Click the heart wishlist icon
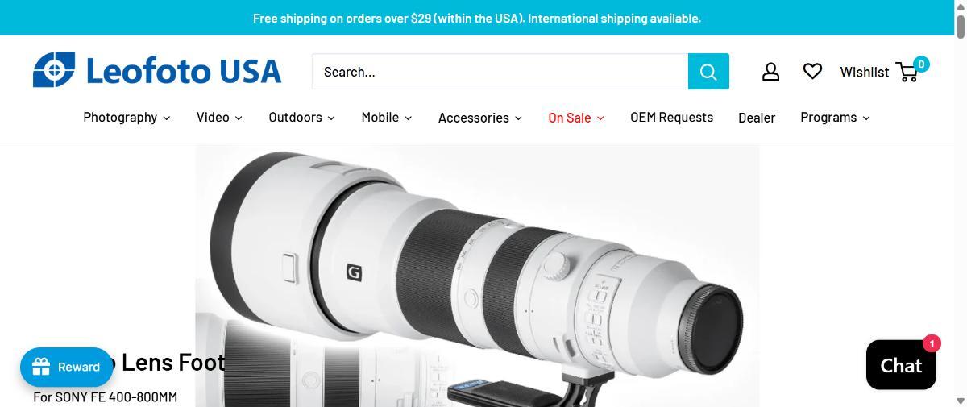The image size is (967, 407). (x=812, y=71)
